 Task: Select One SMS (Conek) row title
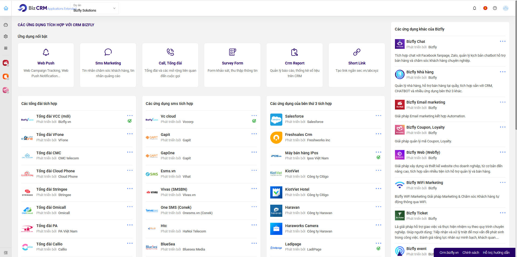pos(176,207)
